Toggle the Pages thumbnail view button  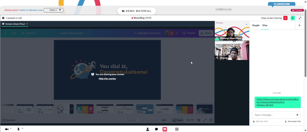pos(178,120)
